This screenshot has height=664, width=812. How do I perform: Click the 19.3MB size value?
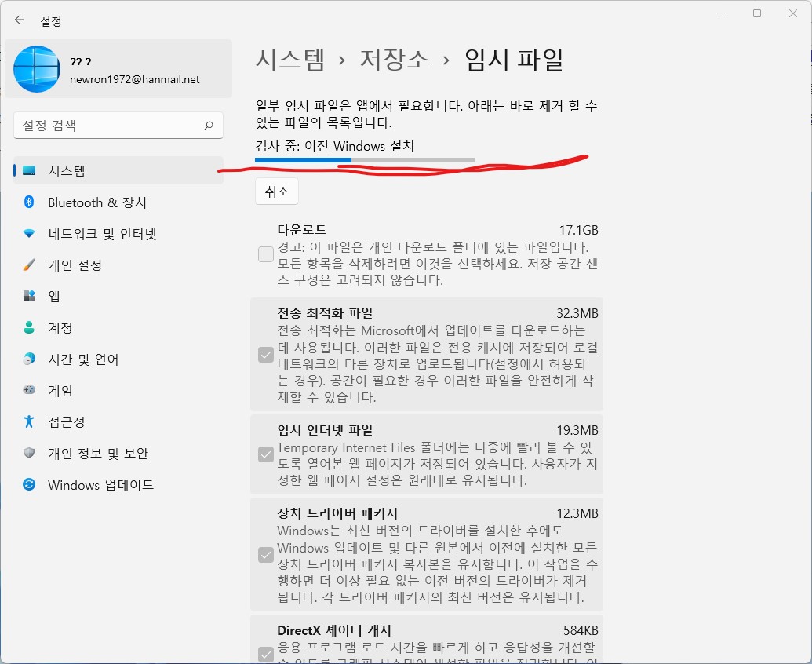click(x=577, y=430)
